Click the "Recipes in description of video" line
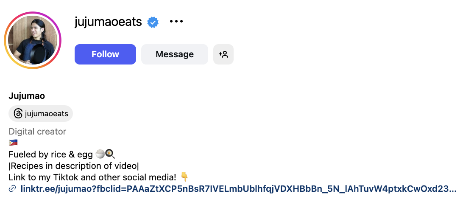Viewport: 463px width, 202px height. pyautogui.click(x=74, y=165)
